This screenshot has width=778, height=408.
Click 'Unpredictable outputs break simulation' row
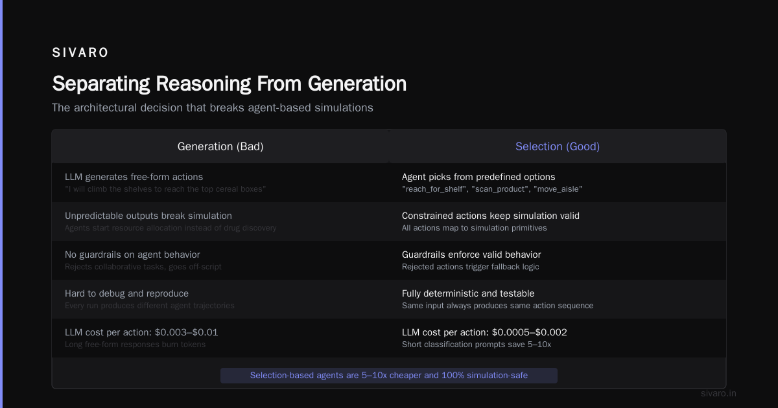(x=220, y=221)
